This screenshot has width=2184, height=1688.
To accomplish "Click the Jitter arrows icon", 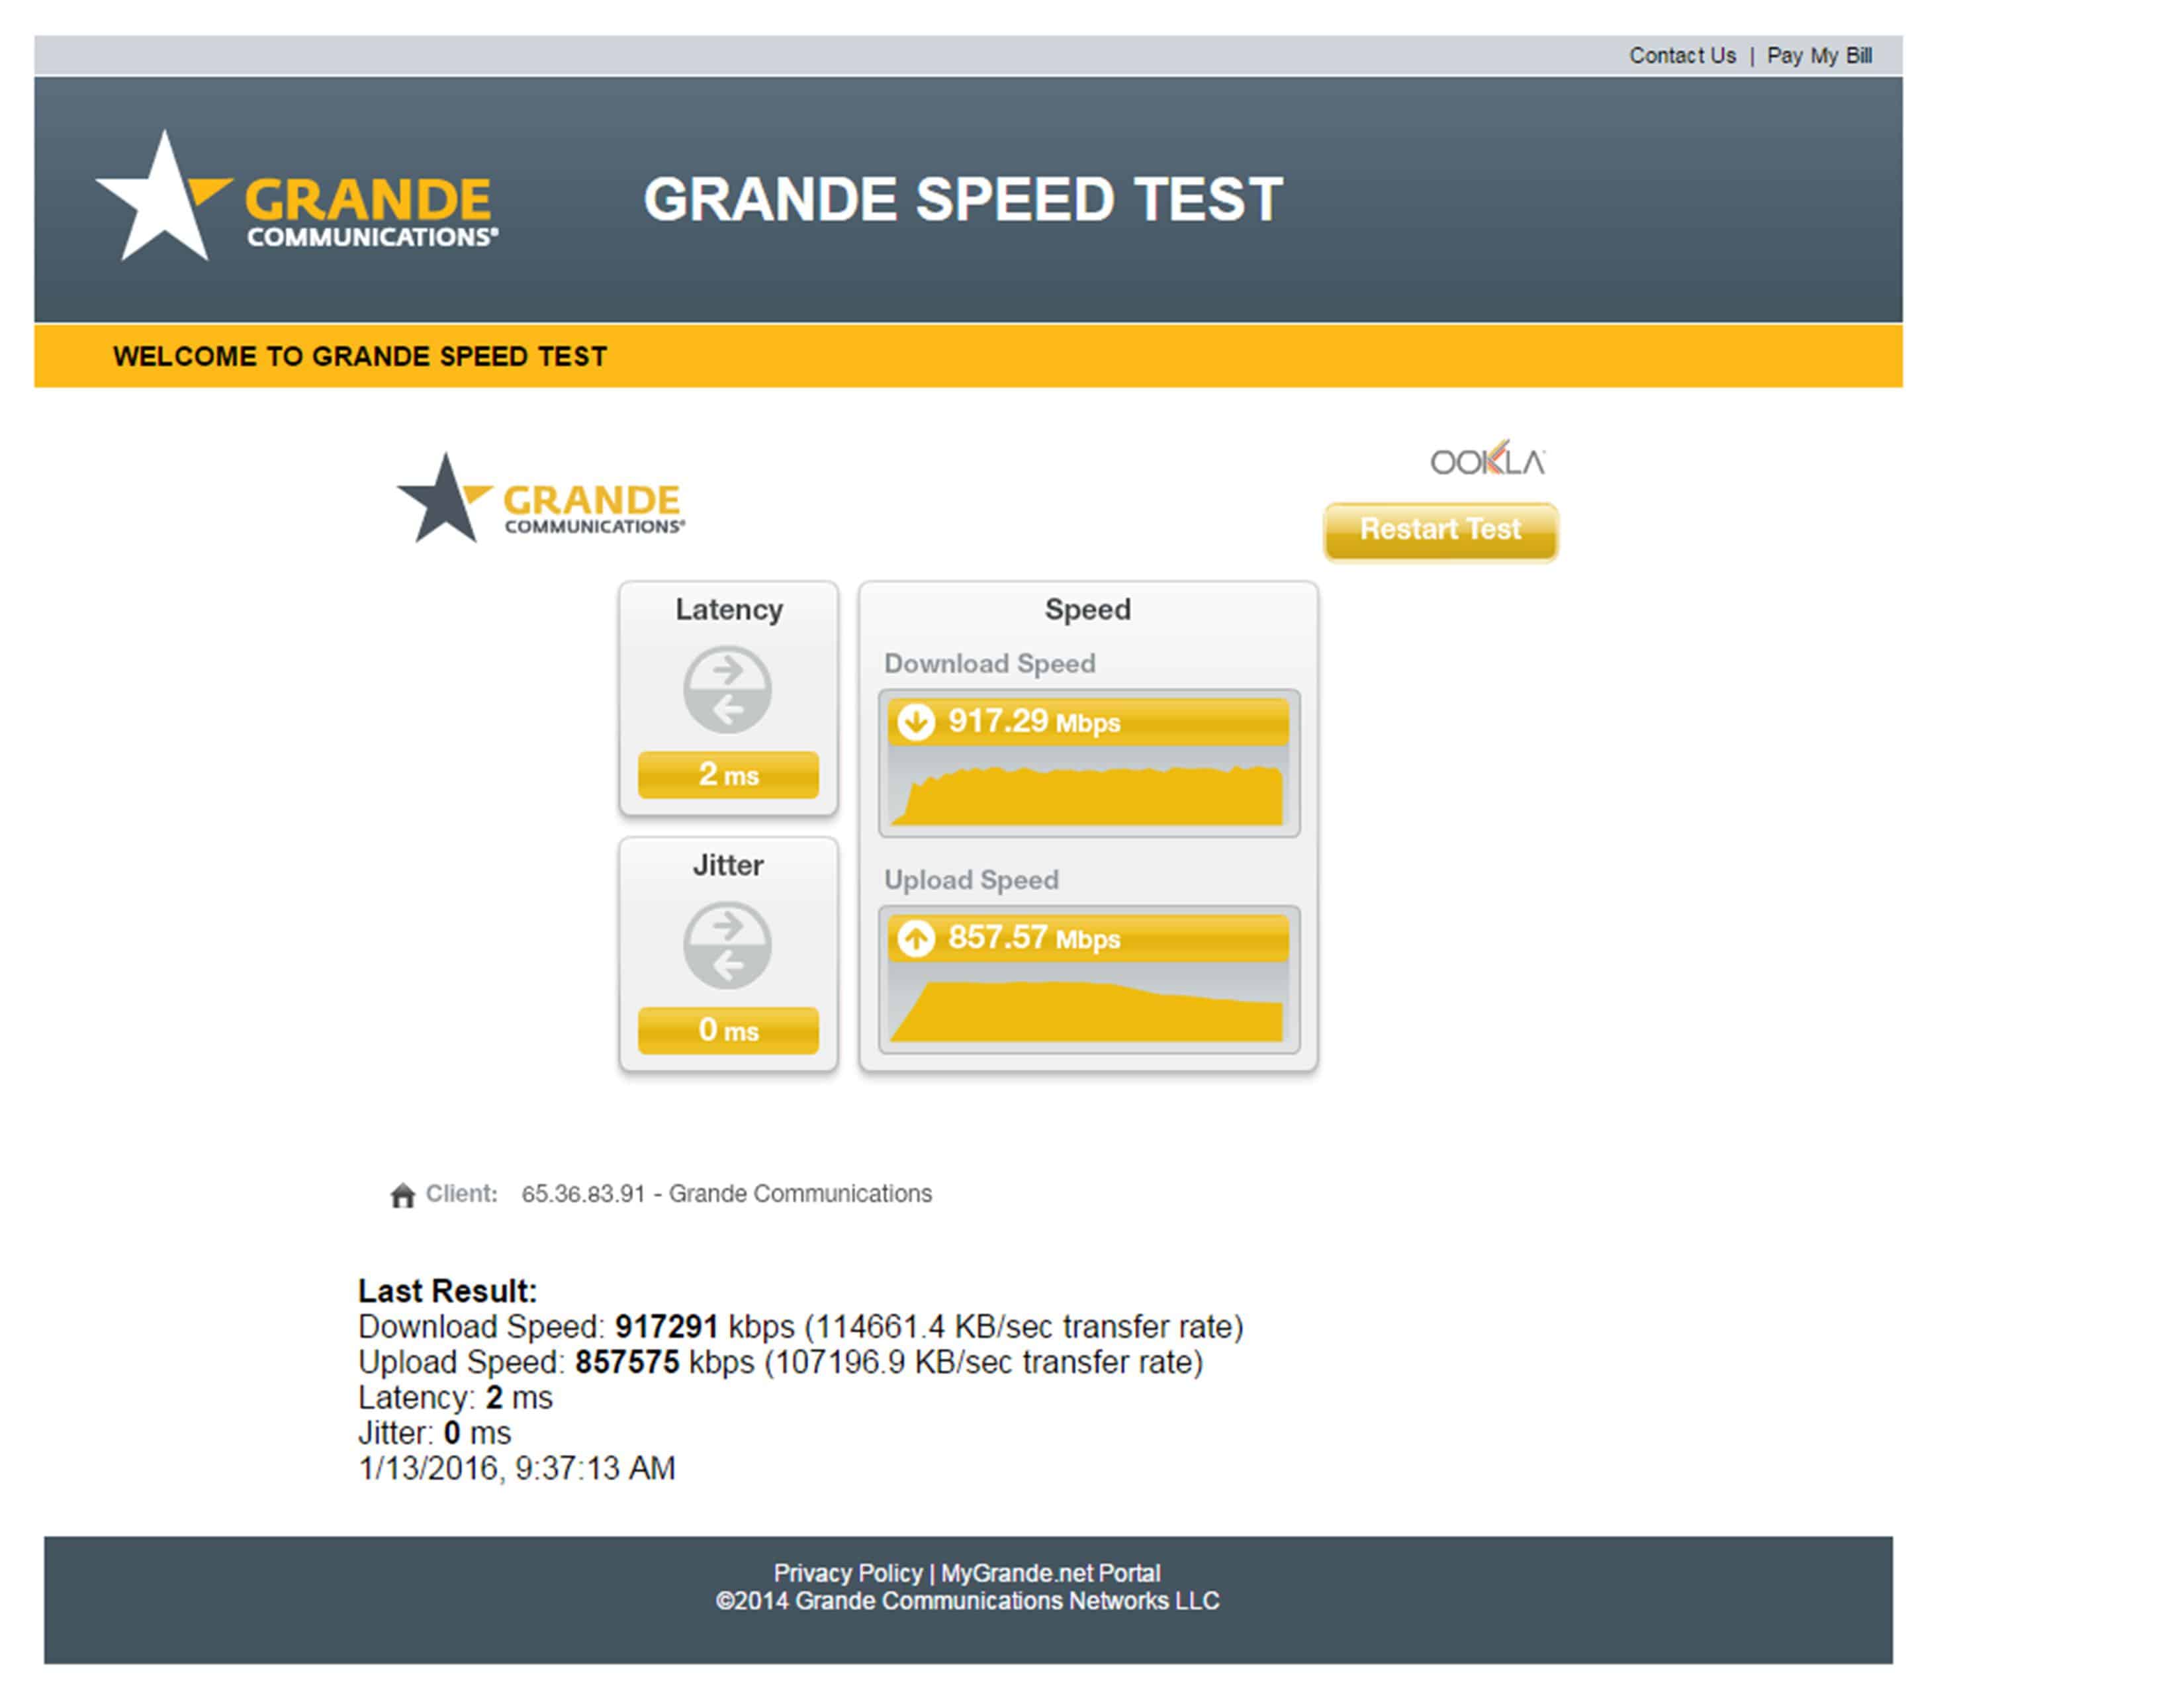I will pyautogui.click(x=727, y=945).
